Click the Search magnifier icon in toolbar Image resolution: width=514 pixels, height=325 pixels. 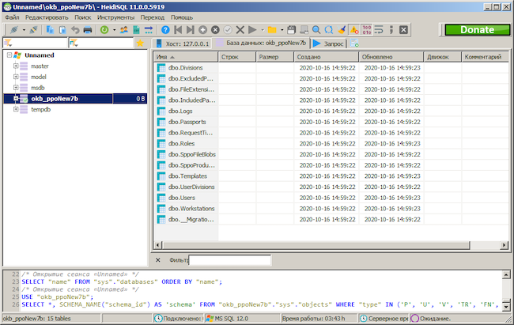tap(316, 30)
